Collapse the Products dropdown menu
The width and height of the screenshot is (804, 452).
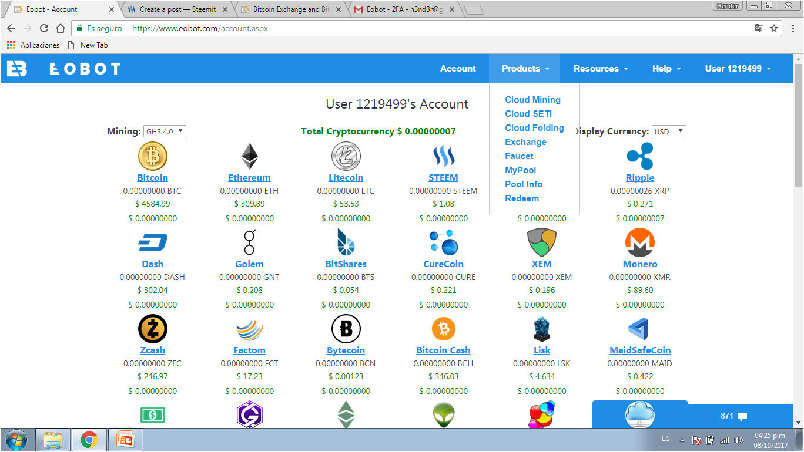pyautogui.click(x=525, y=69)
